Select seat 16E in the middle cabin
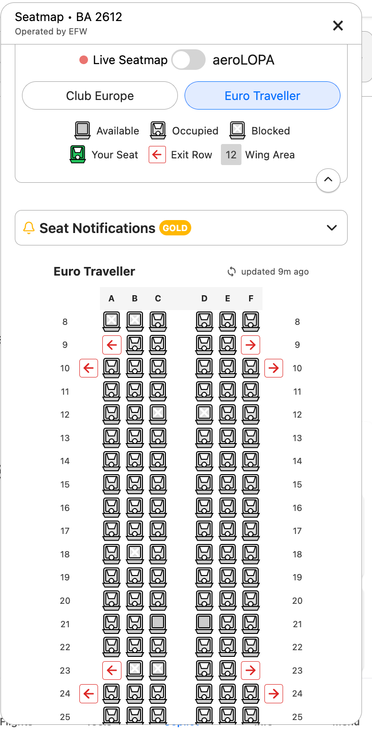The image size is (372, 732). click(227, 507)
